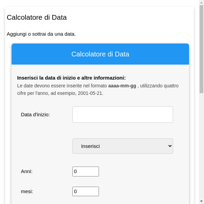Viewport: 204px width, 204px height.
Task: Click the bold "Inserisci la data di inizio" heading
Action: point(71,78)
